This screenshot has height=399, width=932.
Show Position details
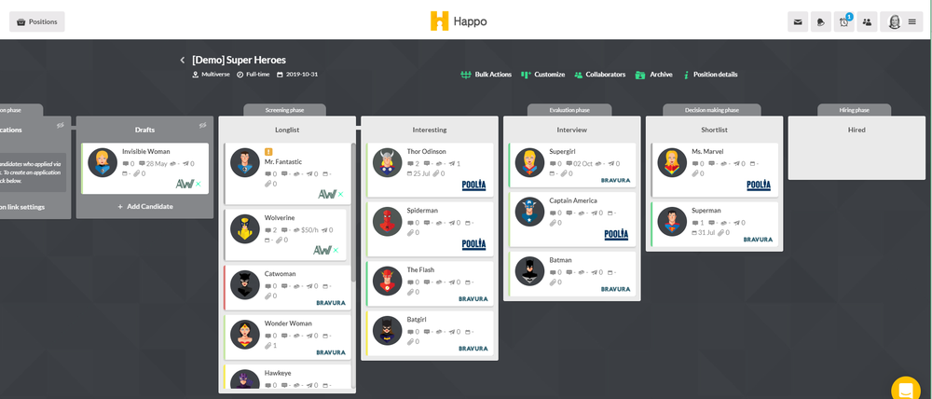711,75
